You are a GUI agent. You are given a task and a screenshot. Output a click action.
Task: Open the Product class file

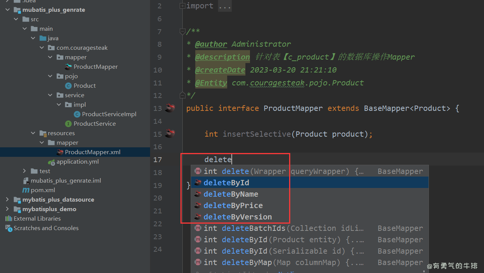point(84,86)
